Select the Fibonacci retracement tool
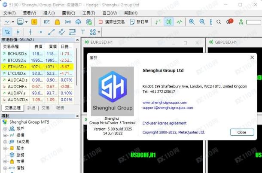Screen dimensions: 262x173 click(x=72, y=32)
